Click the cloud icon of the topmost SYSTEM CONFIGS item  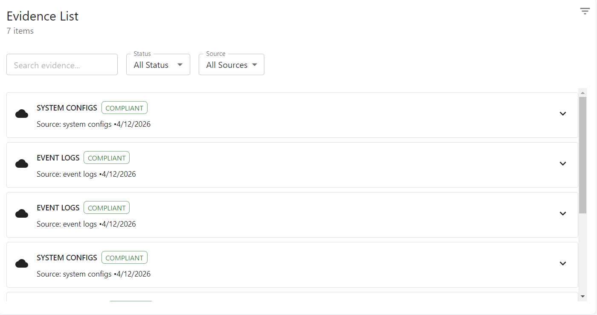tap(22, 114)
